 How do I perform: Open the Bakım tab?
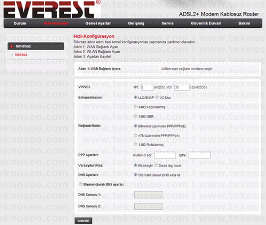coord(244,23)
